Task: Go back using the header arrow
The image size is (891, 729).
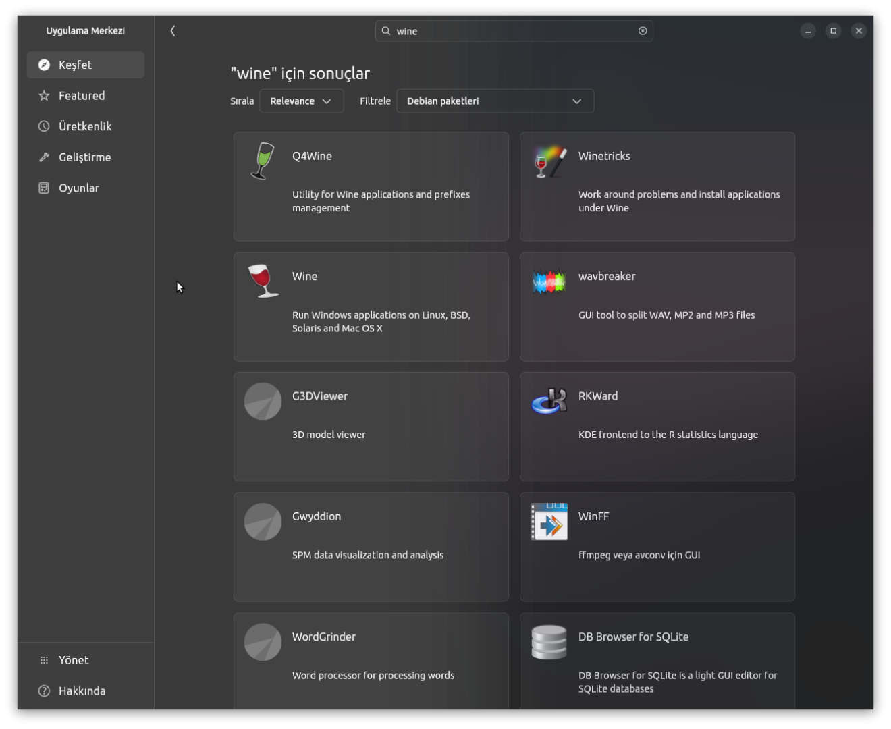Action: point(173,31)
